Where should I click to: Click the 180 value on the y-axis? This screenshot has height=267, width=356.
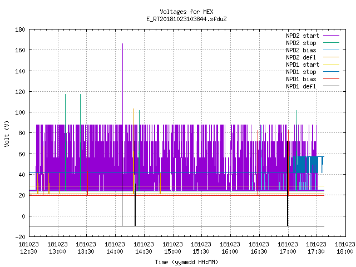pyautogui.click(x=20, y=29)
